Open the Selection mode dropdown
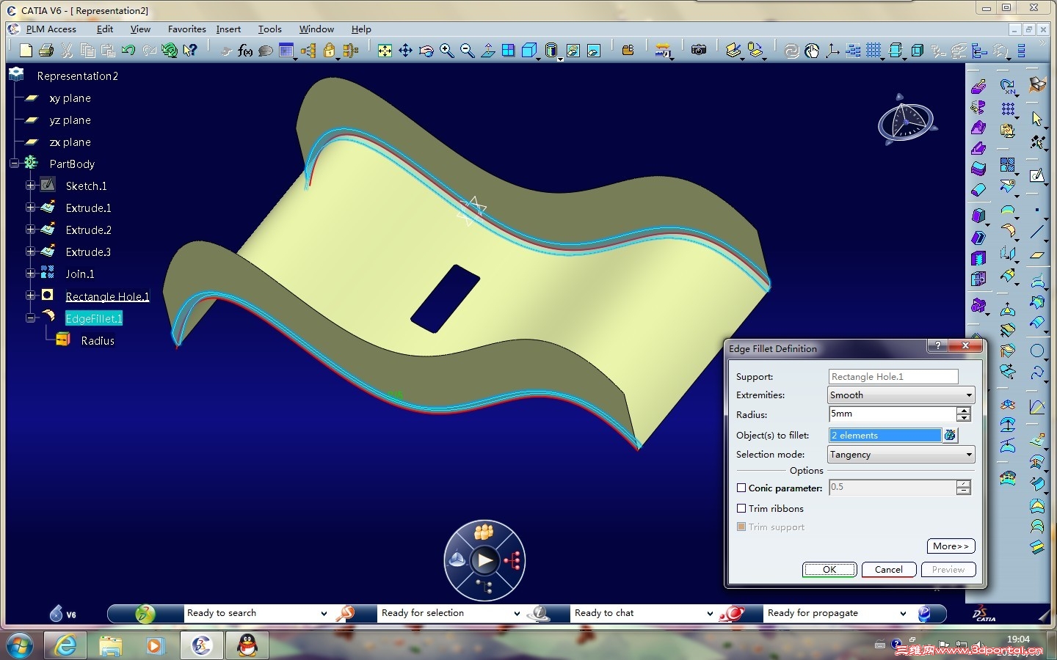Viewport: 1057px width, 660px height. tap(901, 455)
